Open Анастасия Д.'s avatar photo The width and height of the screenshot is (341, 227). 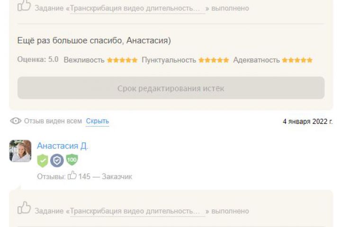tap(20, 151)
